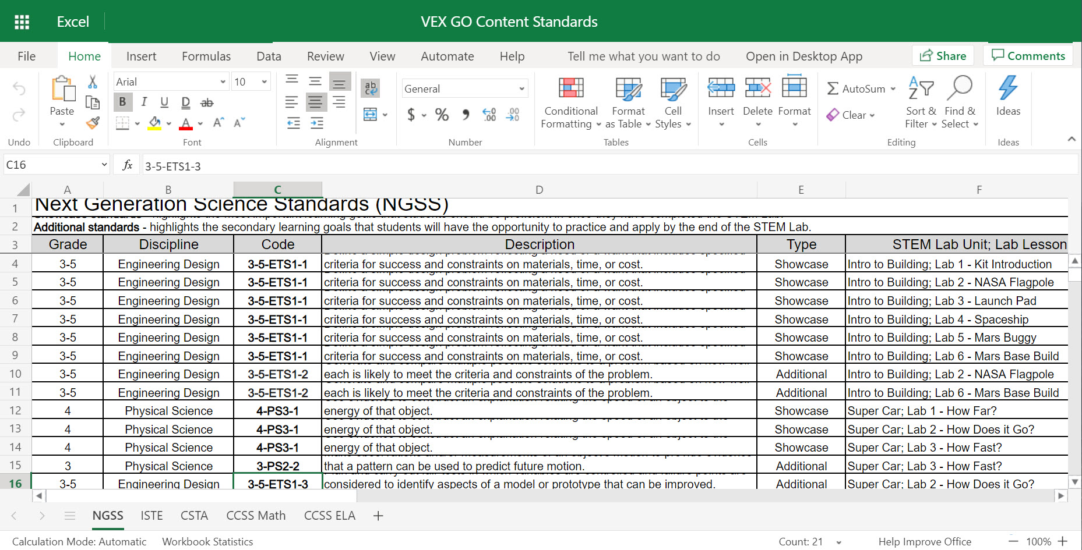Toggle italic formatting
Screen dimensions: 1082x550
coord(143,102)
